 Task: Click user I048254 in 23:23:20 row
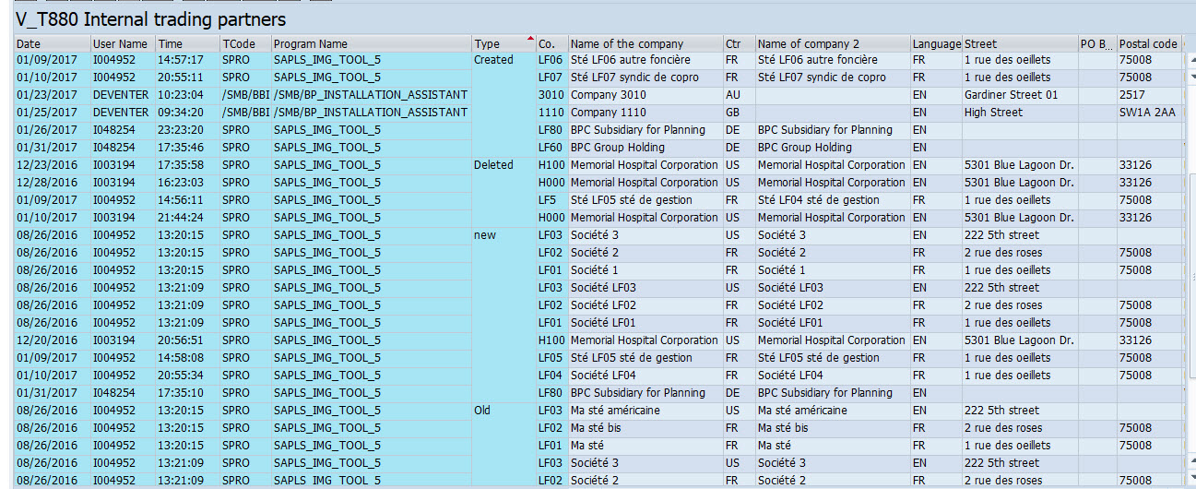(122, 130)
